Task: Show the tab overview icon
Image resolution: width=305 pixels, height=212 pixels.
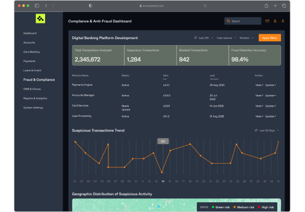Action: point(284,5)
